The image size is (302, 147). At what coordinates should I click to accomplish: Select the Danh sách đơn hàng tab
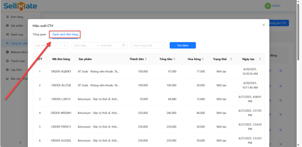65,34
